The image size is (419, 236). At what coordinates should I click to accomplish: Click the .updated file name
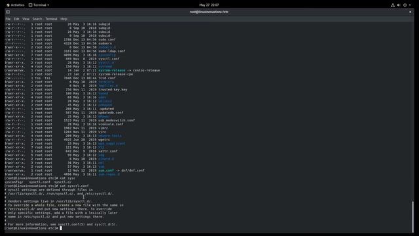[106, 109]
